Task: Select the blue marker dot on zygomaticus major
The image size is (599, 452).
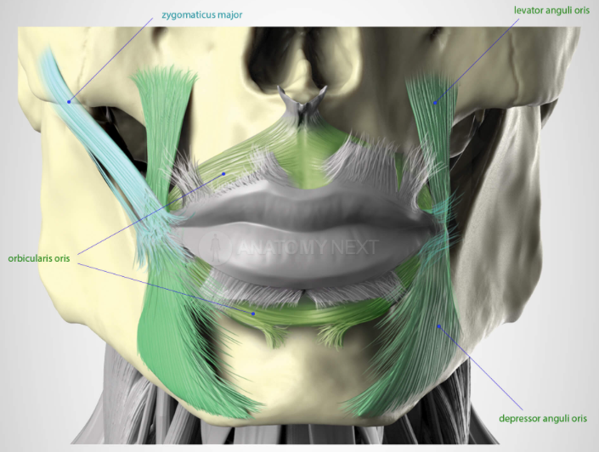Action: click(x=69, y=102)
